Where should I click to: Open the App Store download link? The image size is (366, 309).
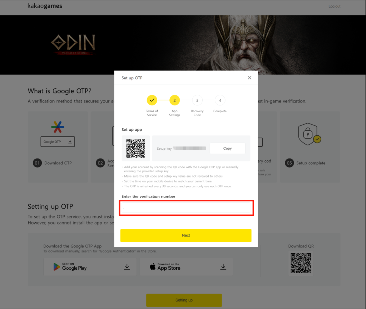tap(186, 266)
